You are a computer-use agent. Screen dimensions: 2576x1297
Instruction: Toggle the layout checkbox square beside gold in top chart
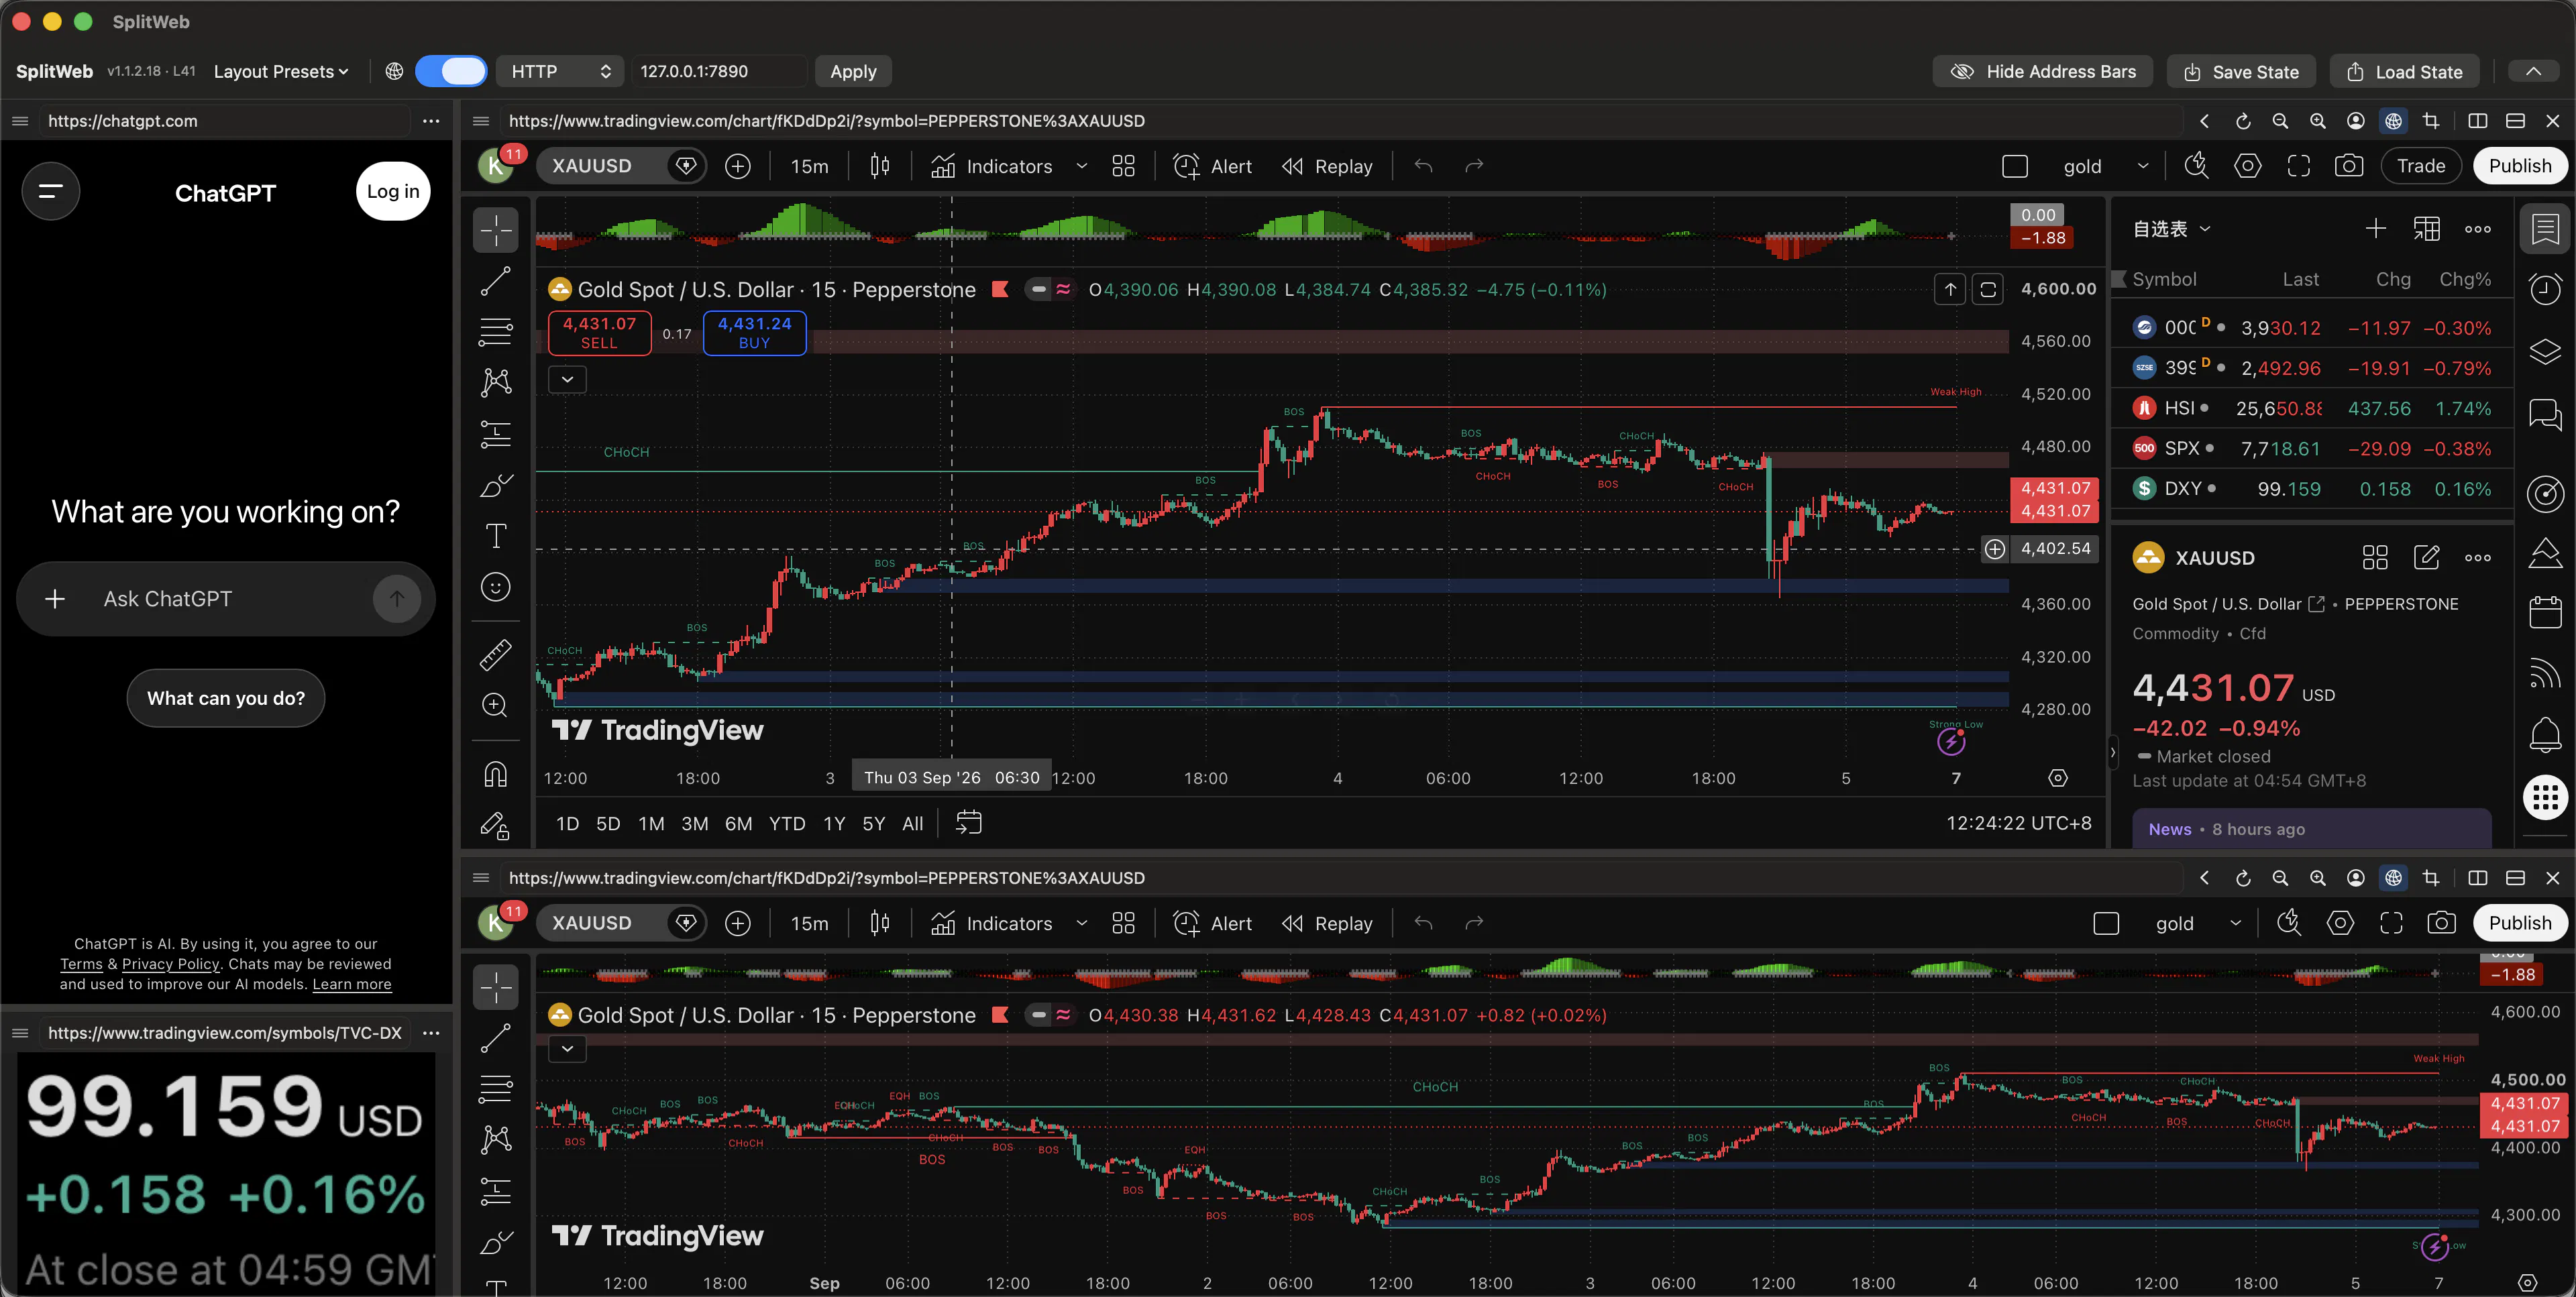click(x=2015, y=166)
